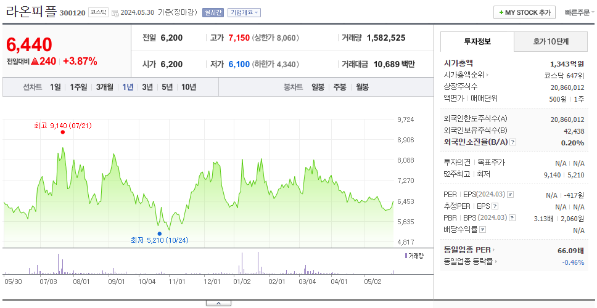Open the 배당수익률 help question icon

pyautogui.click(x=482, y=230)
